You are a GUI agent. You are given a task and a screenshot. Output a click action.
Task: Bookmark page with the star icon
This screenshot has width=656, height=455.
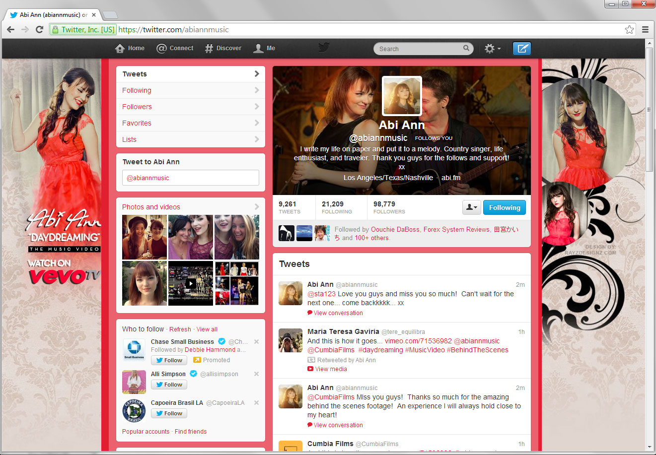tap(629, 30)
